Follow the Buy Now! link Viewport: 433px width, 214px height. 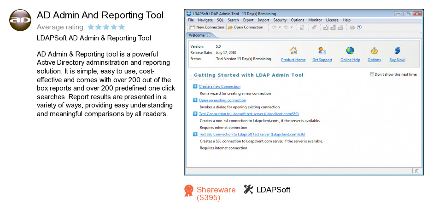pos(397,60)
